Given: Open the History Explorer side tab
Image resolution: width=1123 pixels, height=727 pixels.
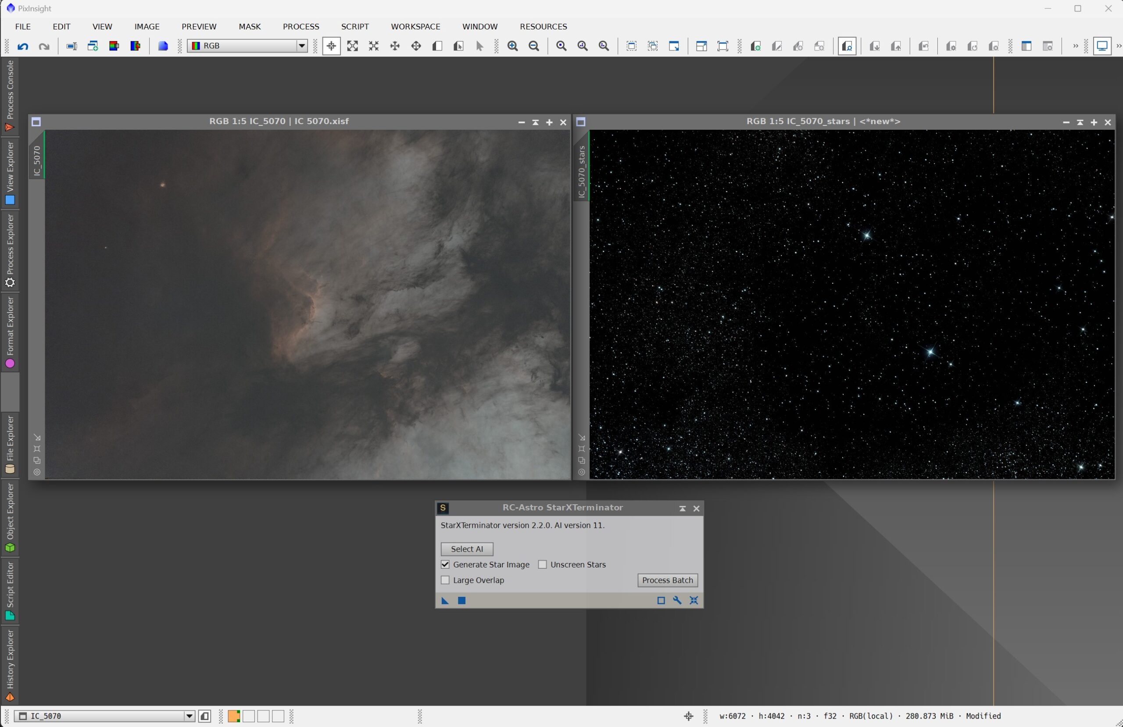Looking at the screenshot, I should (x=10, y=665).
